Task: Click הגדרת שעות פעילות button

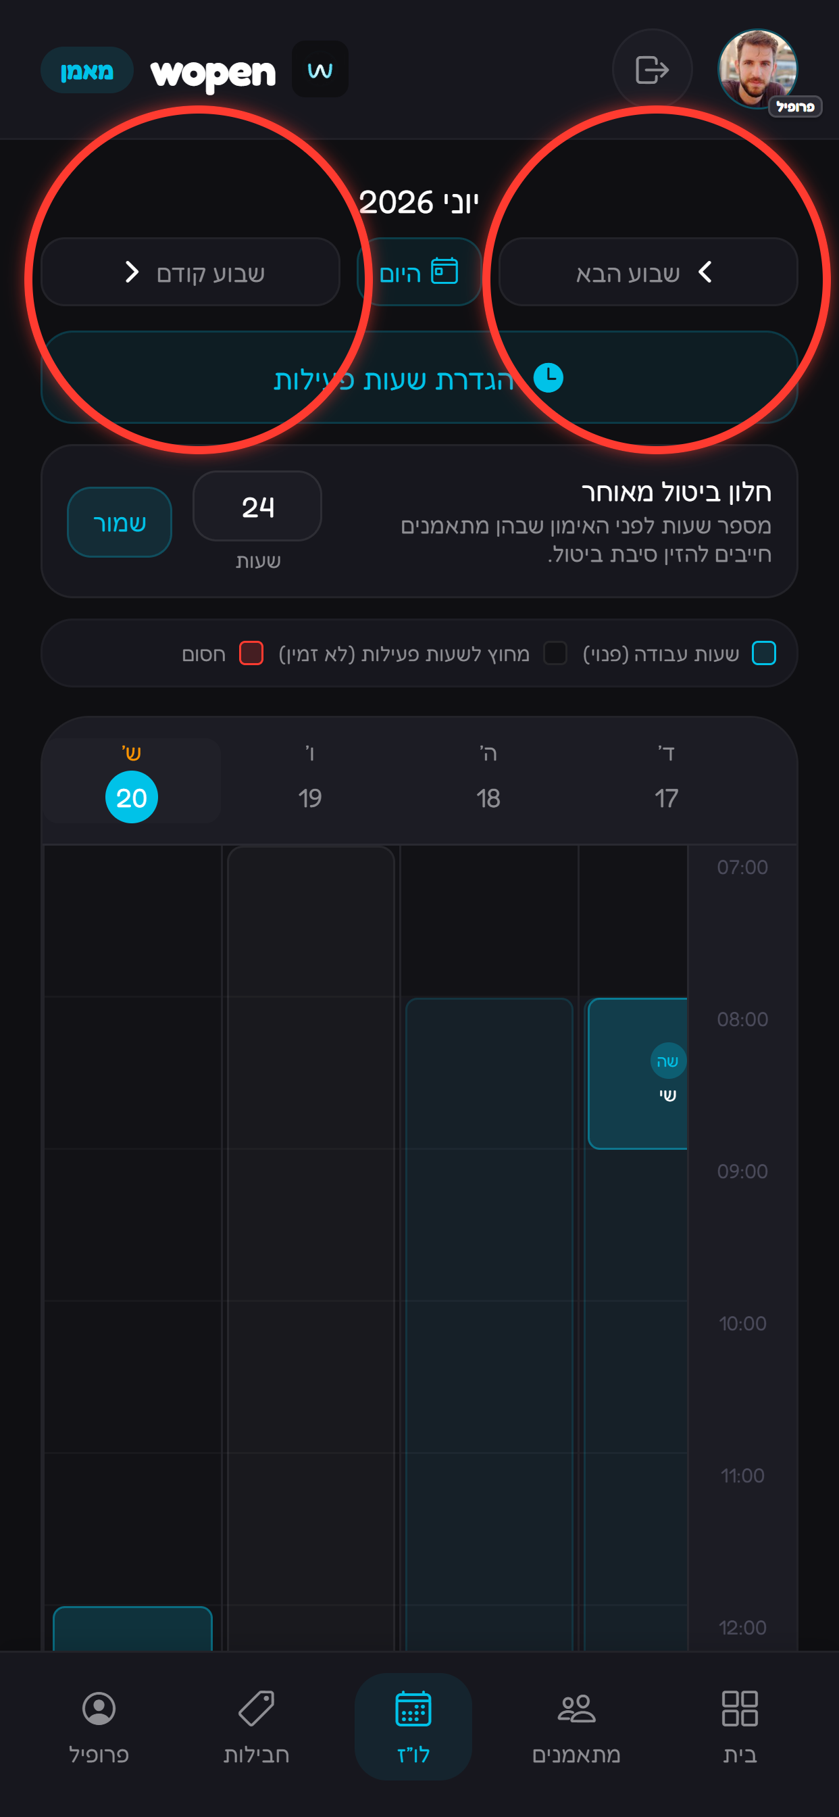Action: [x=419, y=378]
